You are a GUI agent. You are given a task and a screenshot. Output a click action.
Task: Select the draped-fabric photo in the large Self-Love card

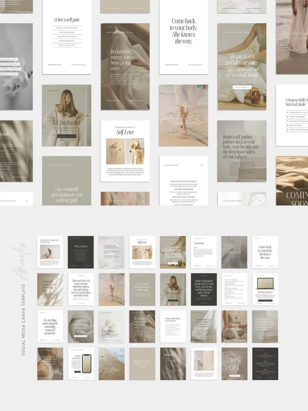[x=135, y=151]
